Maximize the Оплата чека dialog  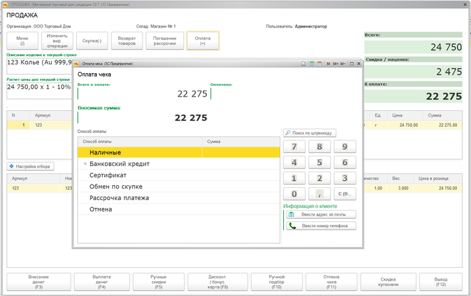[x=352, y=64]
